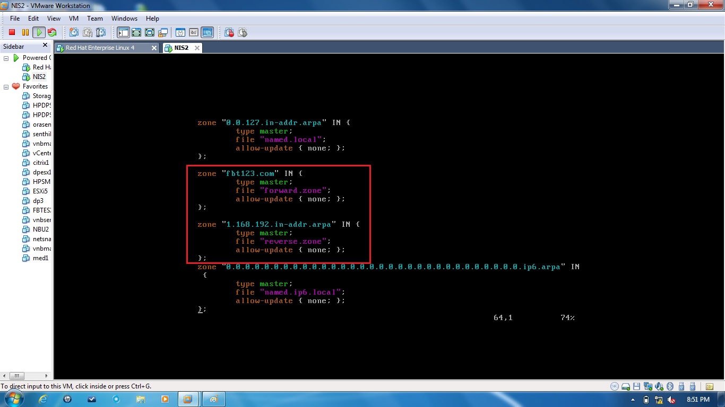Power on the virtual machine with the play icon

pyautogui.click(x=39, y=32)
